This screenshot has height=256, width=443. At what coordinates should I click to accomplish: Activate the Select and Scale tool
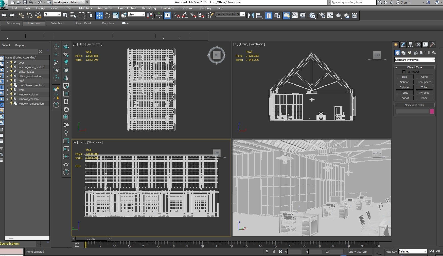pyautogui.click(x=116, y=15)
